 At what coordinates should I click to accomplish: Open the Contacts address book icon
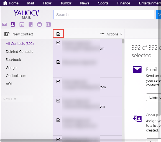click(x=13, y=24)
